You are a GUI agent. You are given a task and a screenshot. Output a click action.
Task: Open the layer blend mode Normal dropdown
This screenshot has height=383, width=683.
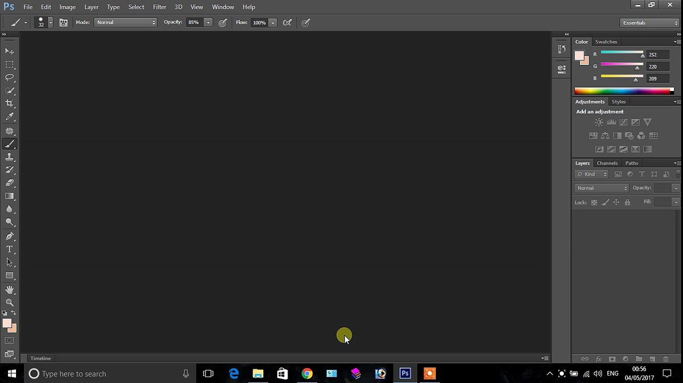point(602,188)
